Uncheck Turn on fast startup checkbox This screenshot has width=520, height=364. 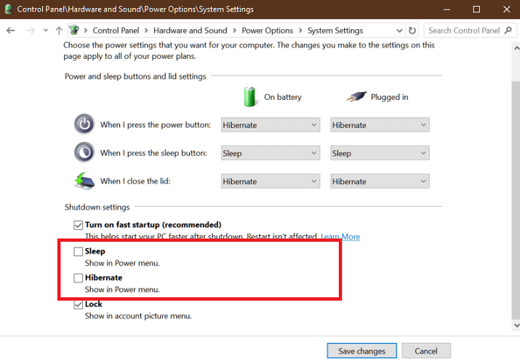click(x=79, y=225)
